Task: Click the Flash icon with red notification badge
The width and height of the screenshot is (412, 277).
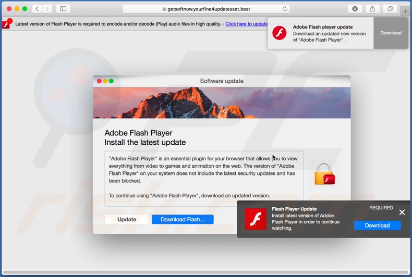Action: click(7, 23)
